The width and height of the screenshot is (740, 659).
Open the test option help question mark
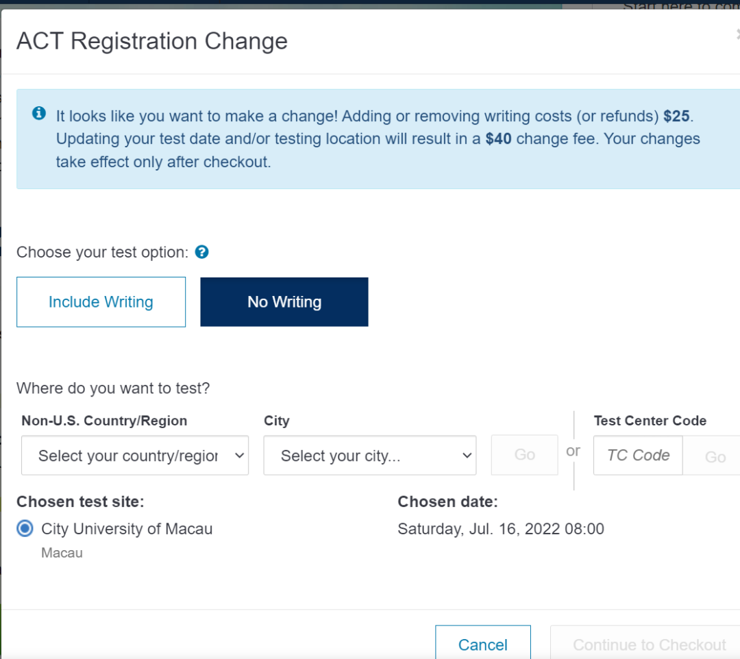(201, 252)
